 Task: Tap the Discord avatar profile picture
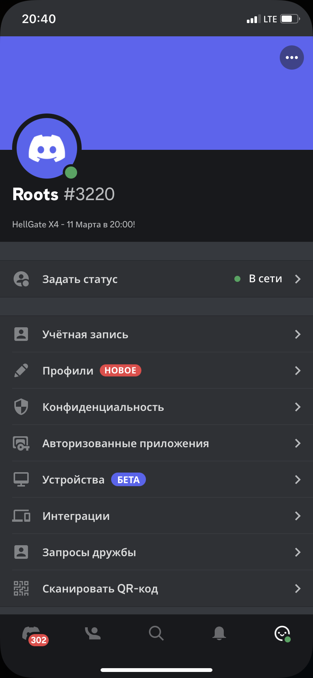click(x=47, y=148)
